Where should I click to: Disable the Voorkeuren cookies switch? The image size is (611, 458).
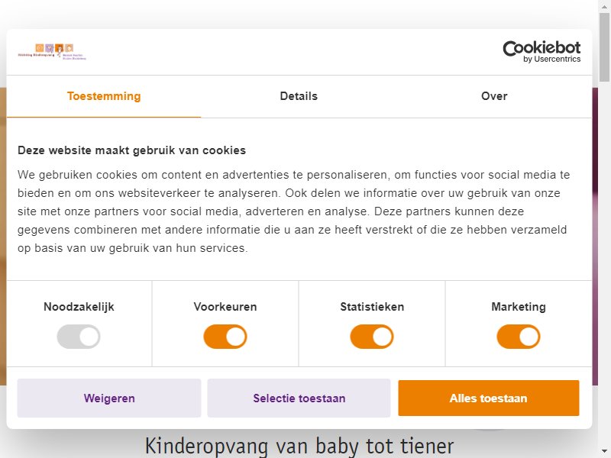pos(225,337)
